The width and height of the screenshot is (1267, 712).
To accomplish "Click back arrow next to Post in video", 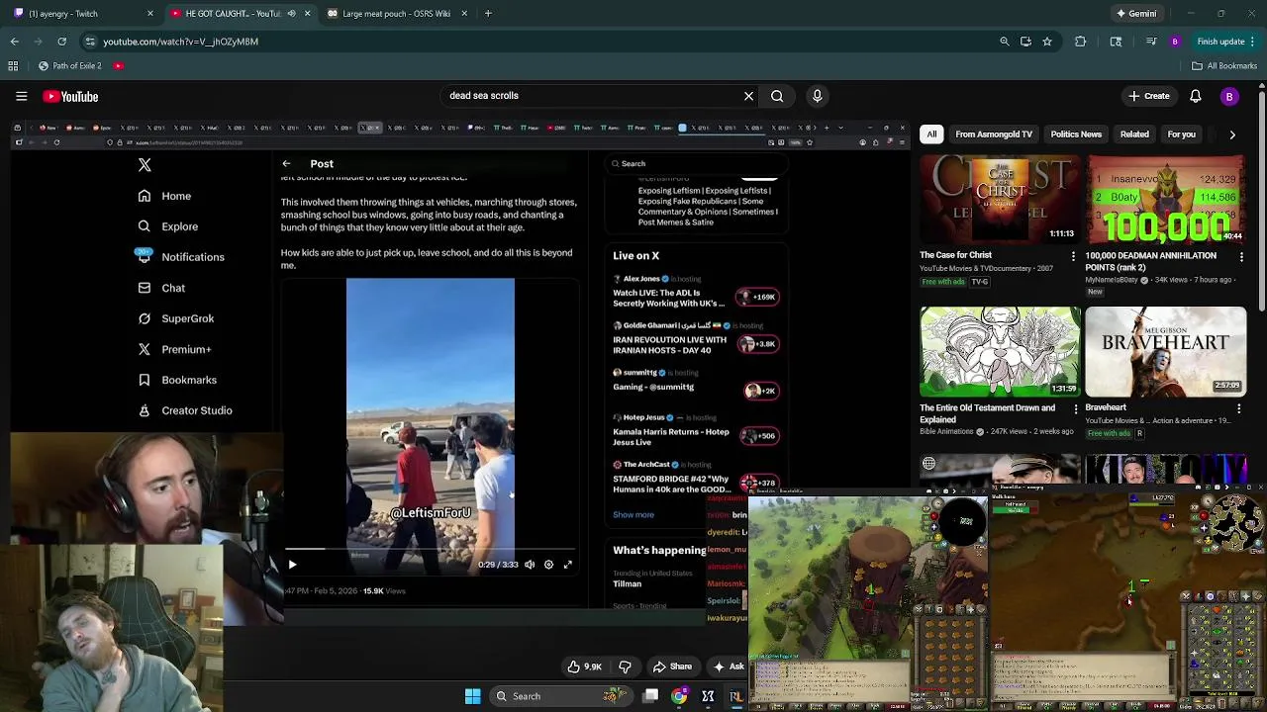I will click(286, 164).
